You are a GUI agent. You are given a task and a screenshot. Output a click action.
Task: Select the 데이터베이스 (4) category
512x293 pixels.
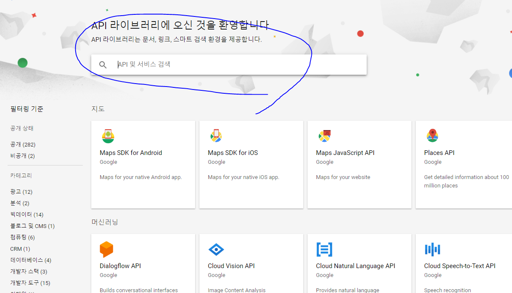(30, 260)
